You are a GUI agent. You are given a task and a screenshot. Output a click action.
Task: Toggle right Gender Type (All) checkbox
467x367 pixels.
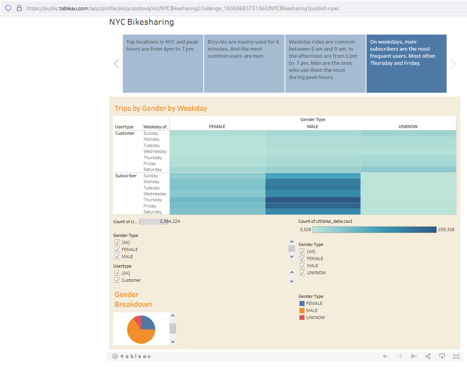pos(302,251)
